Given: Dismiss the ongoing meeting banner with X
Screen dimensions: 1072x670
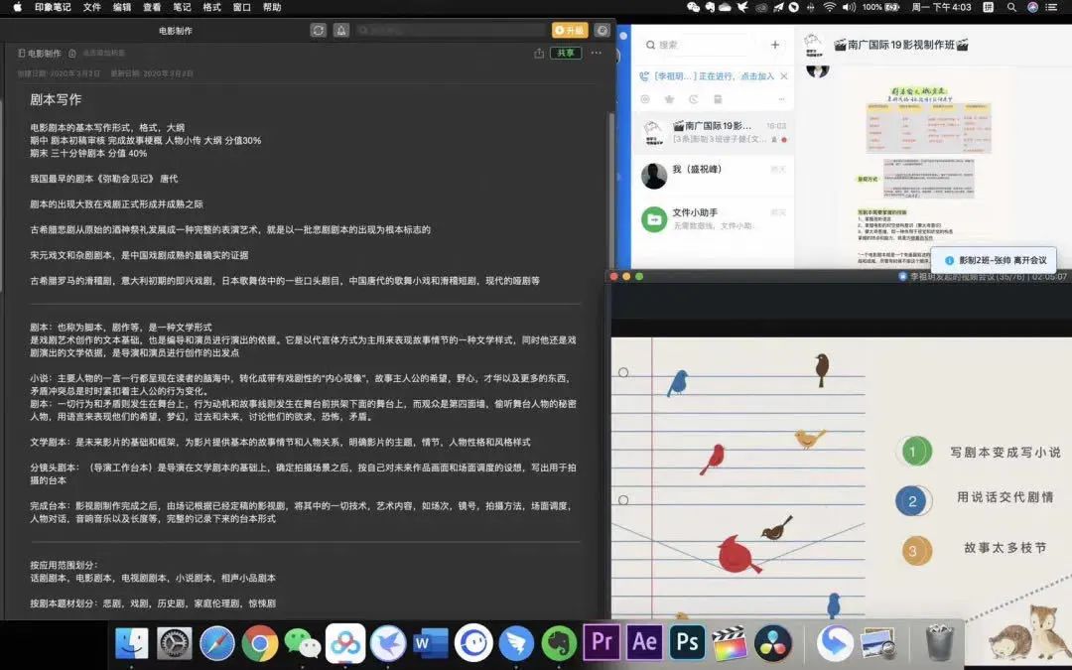Looking at the screenshot, I should [x=784, y=75].
